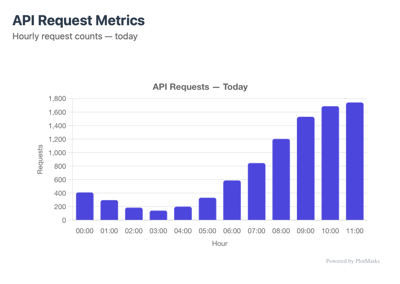Click the 00:00 bar in the chart
The image size is (400, 284).
click(x=85, y=206)
